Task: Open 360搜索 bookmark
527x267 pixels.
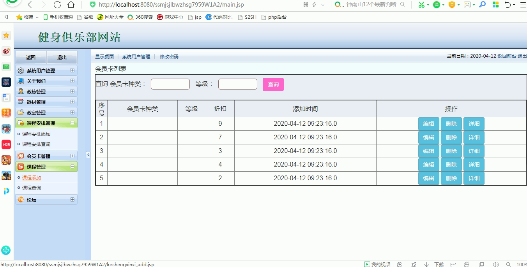Action: coord(140,17)
